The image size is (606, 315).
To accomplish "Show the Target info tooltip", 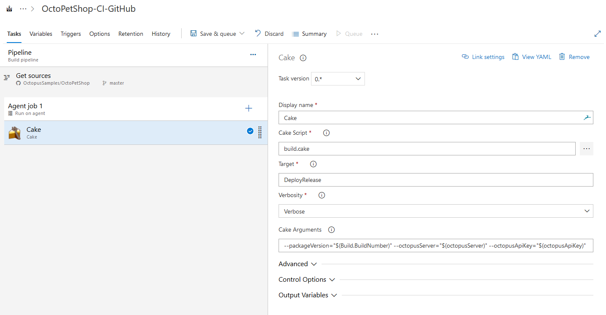I will (x=313, y=164).
